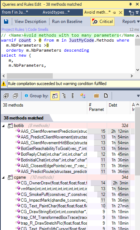
Task: Select CG_Text_PaintChar method
Action: [x=54, y=206]
